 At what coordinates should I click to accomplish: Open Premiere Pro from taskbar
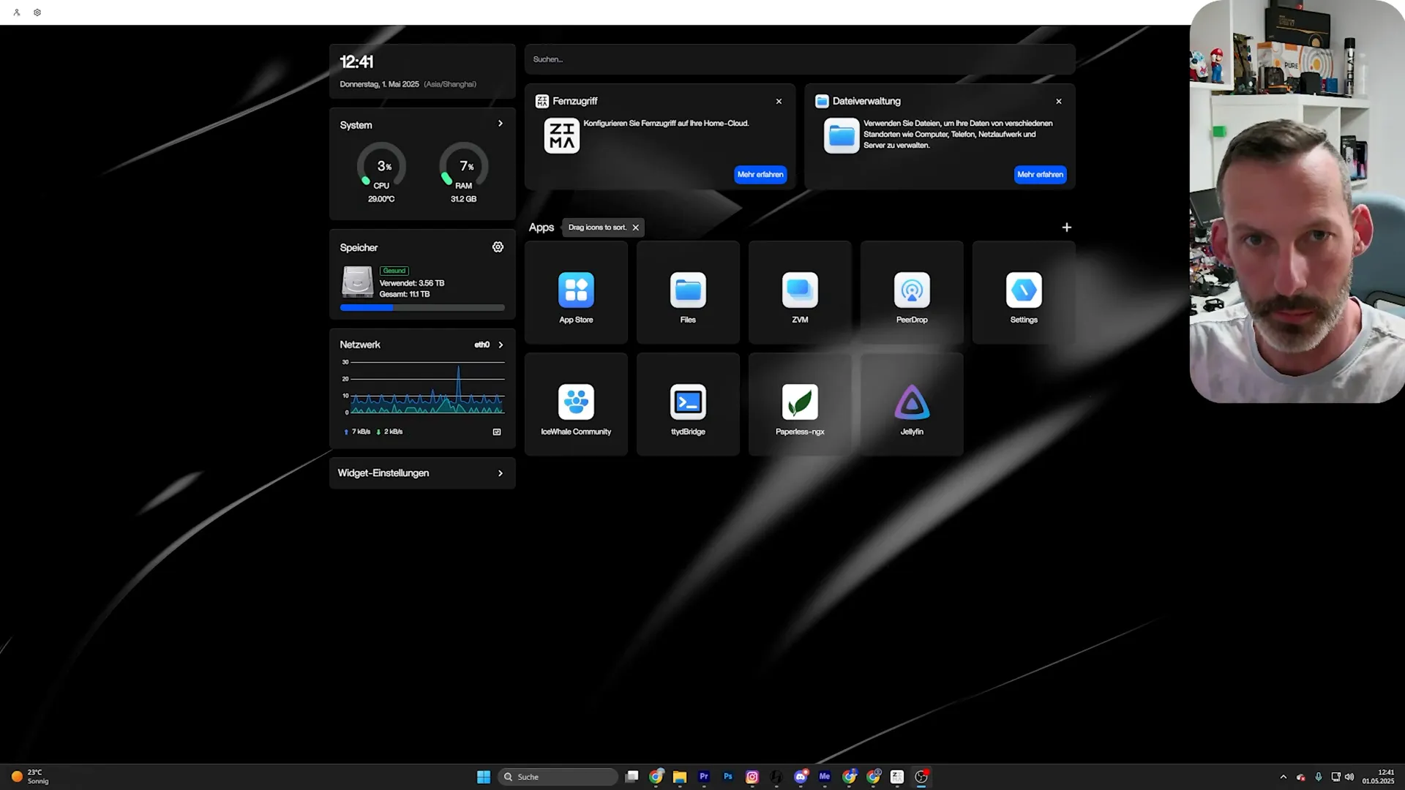point(704,777)
